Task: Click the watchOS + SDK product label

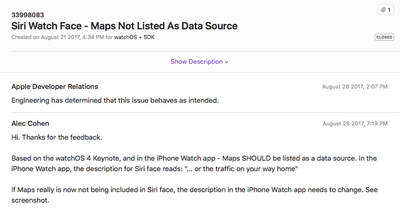Action: coord(134,37)
